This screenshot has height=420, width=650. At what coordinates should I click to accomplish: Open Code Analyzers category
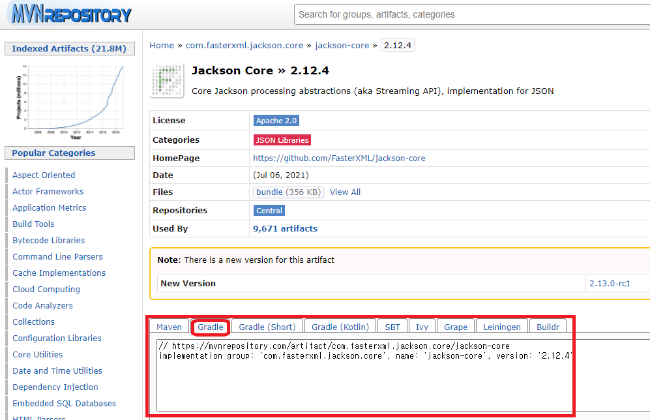tap(42, 306)
